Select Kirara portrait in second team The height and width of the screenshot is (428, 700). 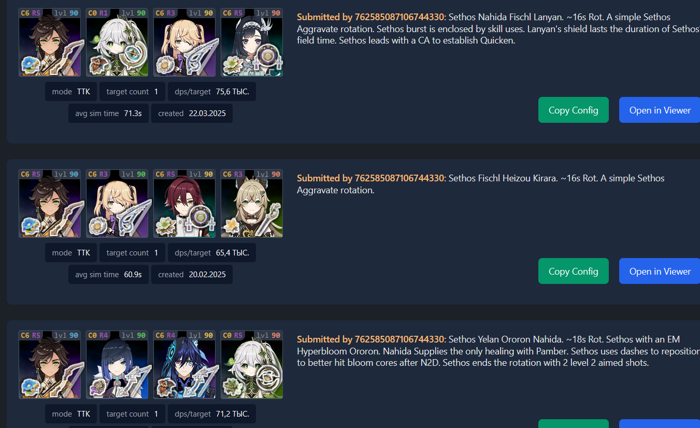pos(252,204)
